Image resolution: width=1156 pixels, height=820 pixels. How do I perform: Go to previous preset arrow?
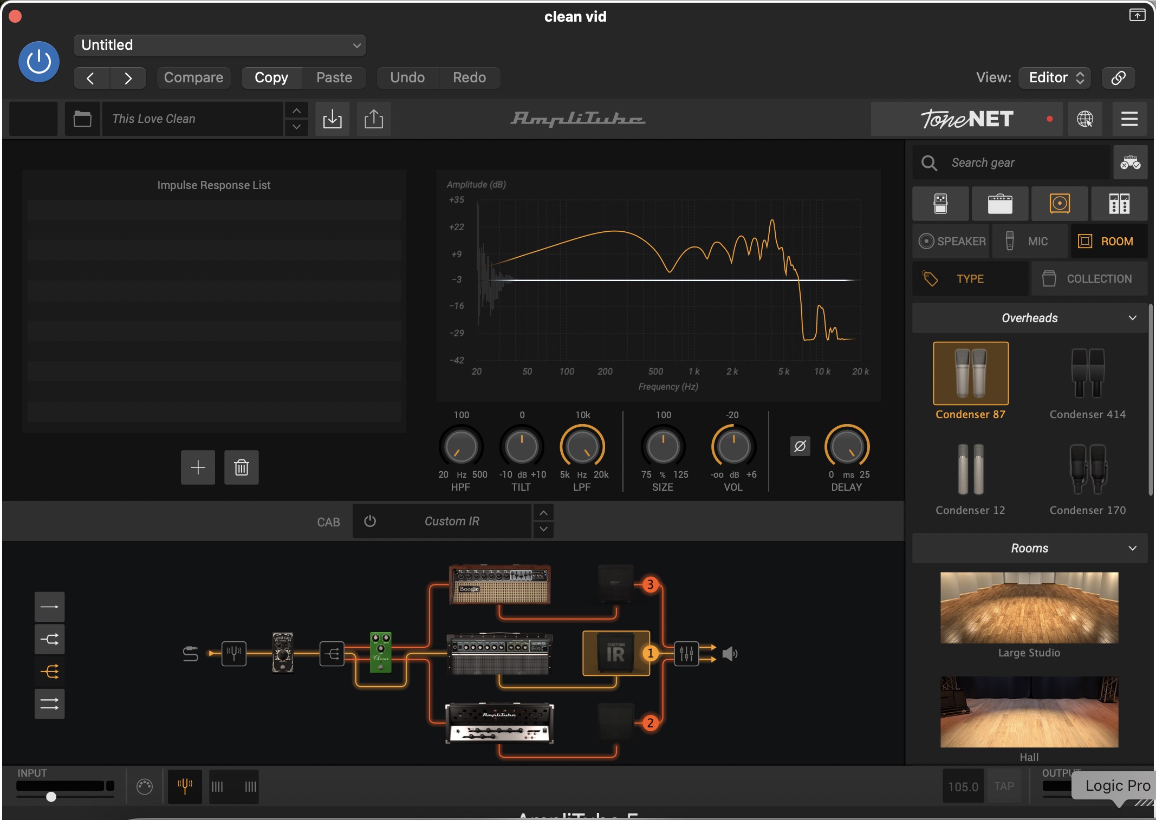tap(91, 78)
